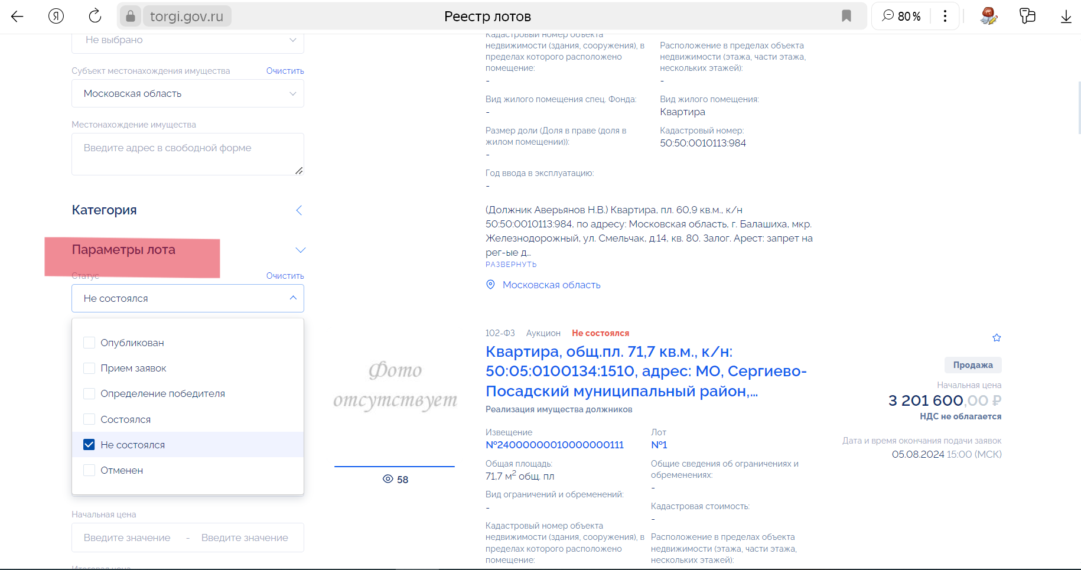
Task: Collapse the Статус dropdown showing Не состоялся
Action: (x=188, y=298)
